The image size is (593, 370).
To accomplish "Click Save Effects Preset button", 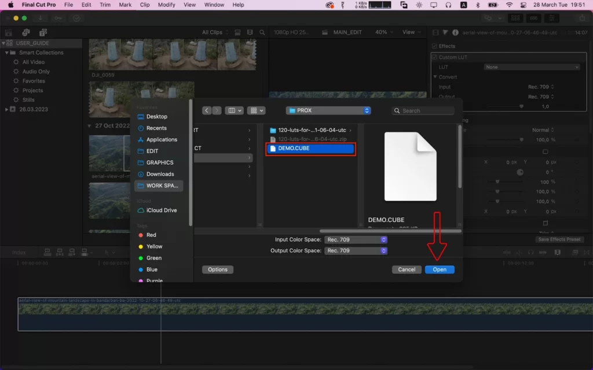I will 559,239.
